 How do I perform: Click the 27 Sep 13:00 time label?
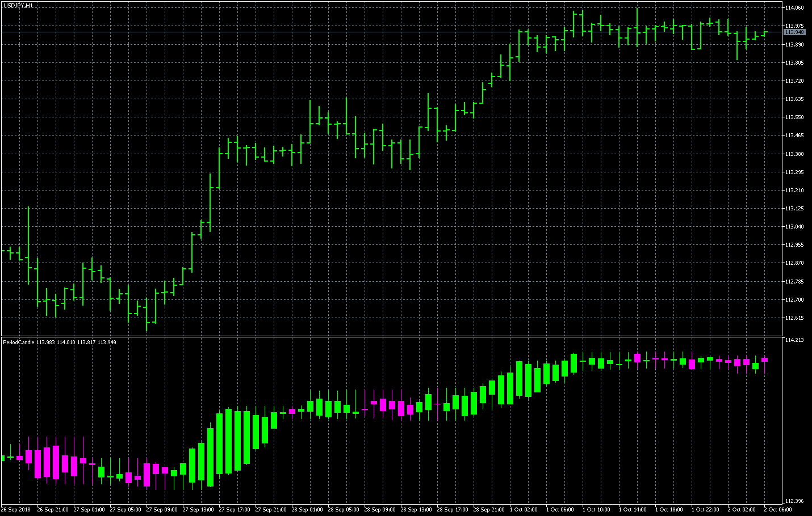198,510
